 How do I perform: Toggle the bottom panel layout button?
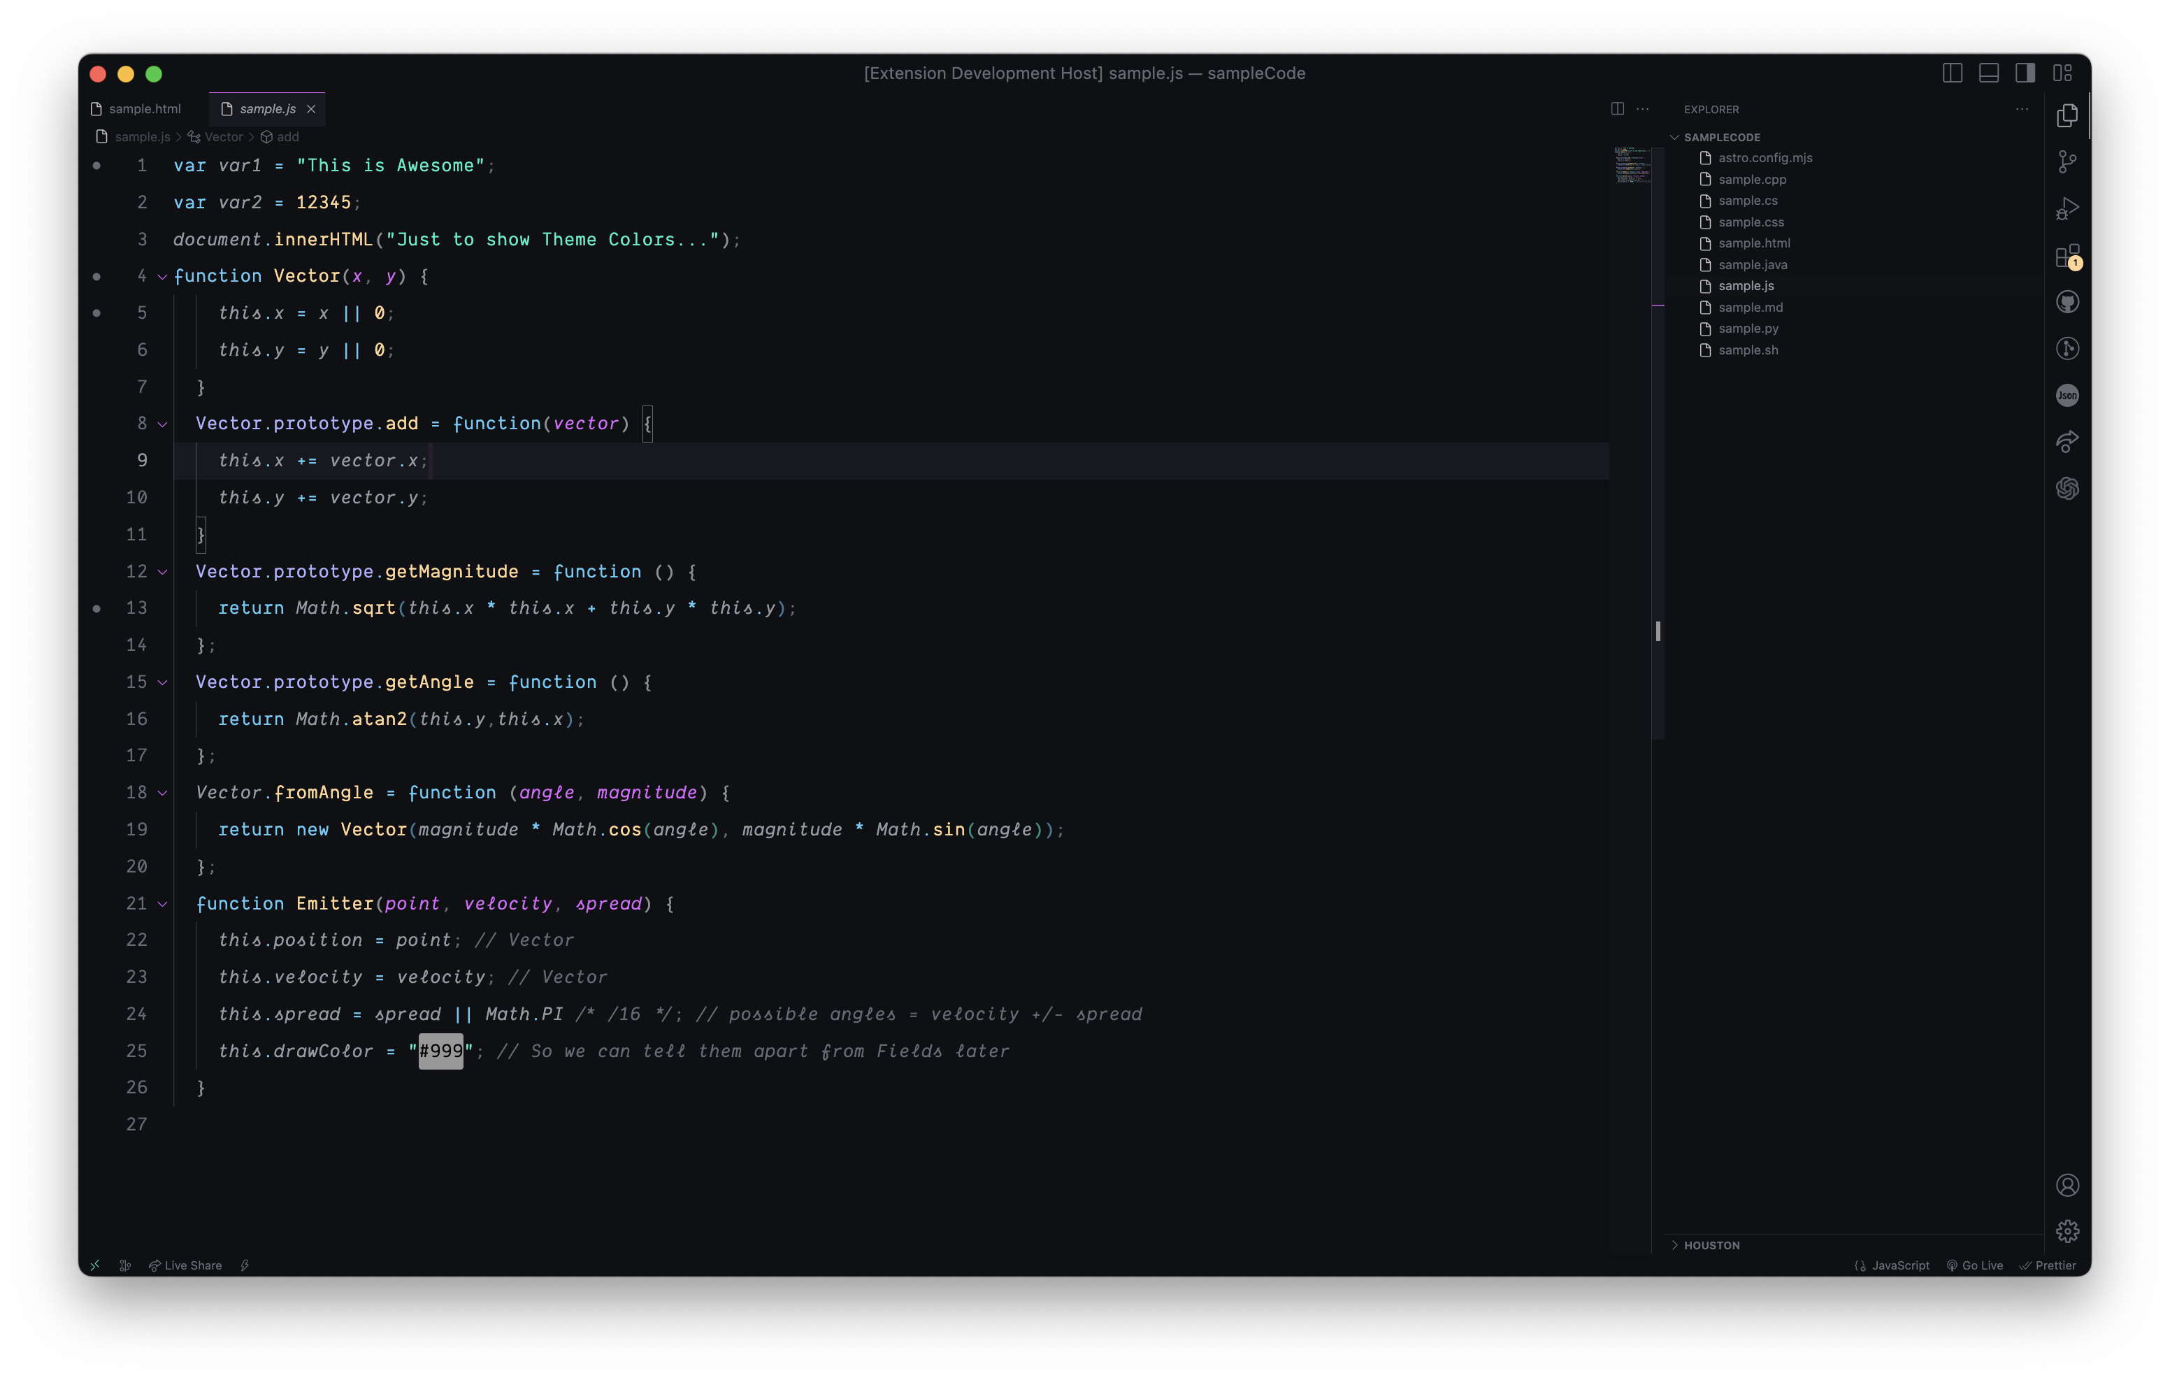tap(1989, 74)
